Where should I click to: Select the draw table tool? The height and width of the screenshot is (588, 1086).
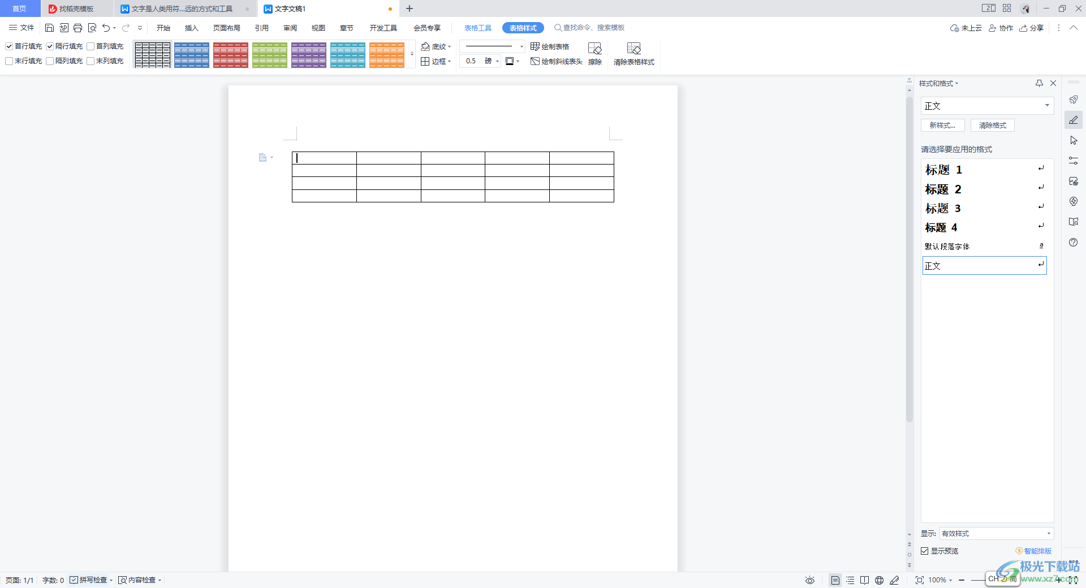[550, 46]
